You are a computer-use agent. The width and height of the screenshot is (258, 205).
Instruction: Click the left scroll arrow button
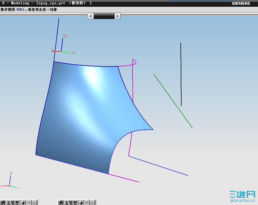click(91, 16)
